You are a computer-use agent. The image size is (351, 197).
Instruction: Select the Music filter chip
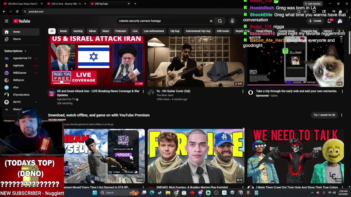[63, 31]
